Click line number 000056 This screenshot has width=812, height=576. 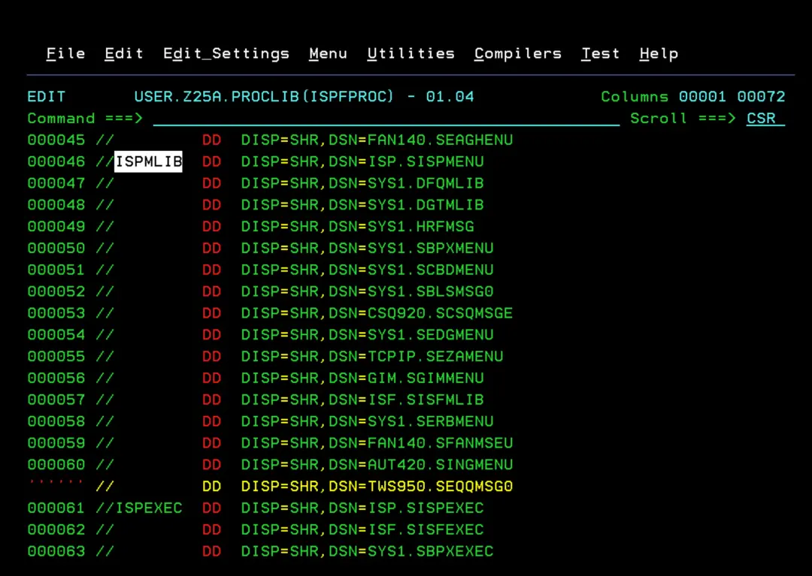(x=56, y=378)
